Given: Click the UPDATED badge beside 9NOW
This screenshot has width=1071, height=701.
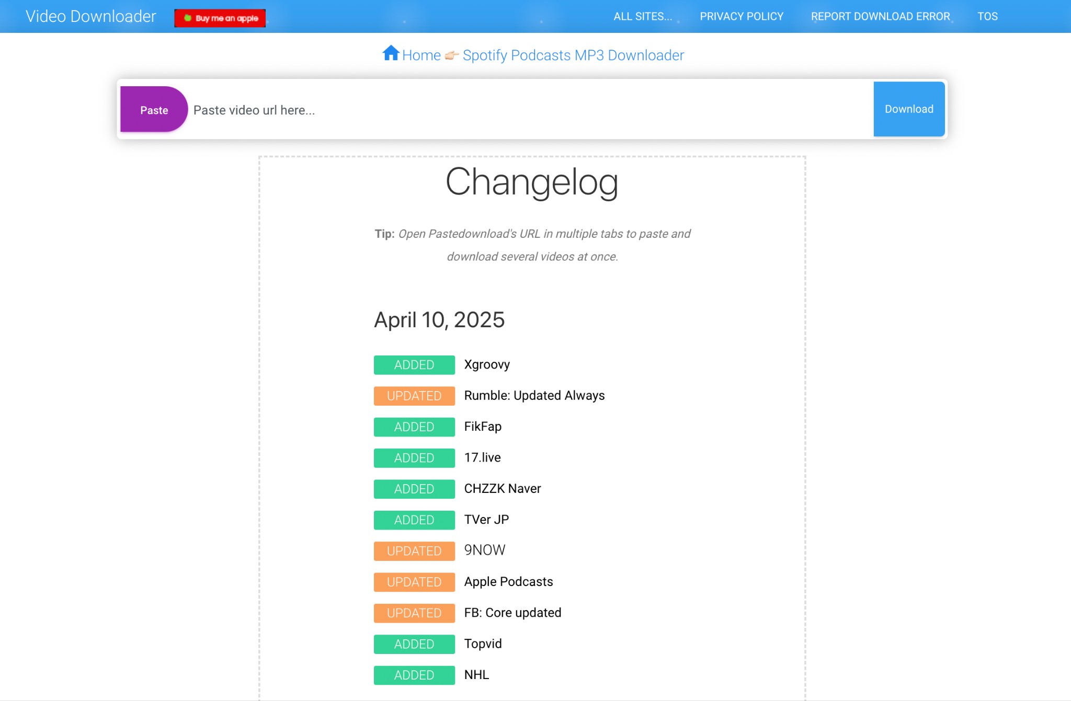Looking at the screenshot, I should (x=414, y=551).
